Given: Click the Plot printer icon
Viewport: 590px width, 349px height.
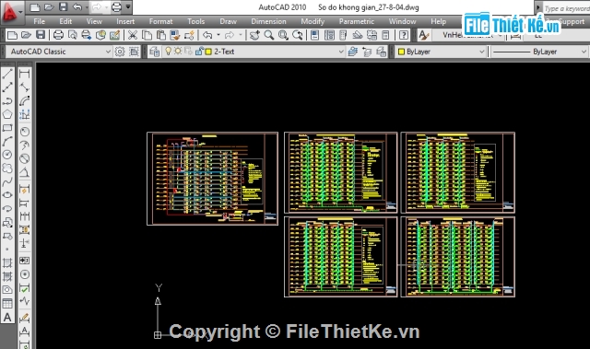Looking at the screenshot, I should pos(58,35).
